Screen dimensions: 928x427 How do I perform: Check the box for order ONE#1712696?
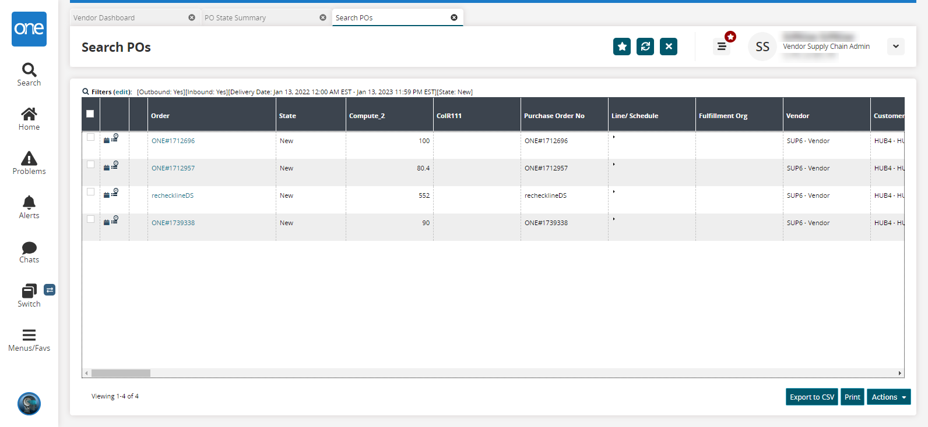90,137
